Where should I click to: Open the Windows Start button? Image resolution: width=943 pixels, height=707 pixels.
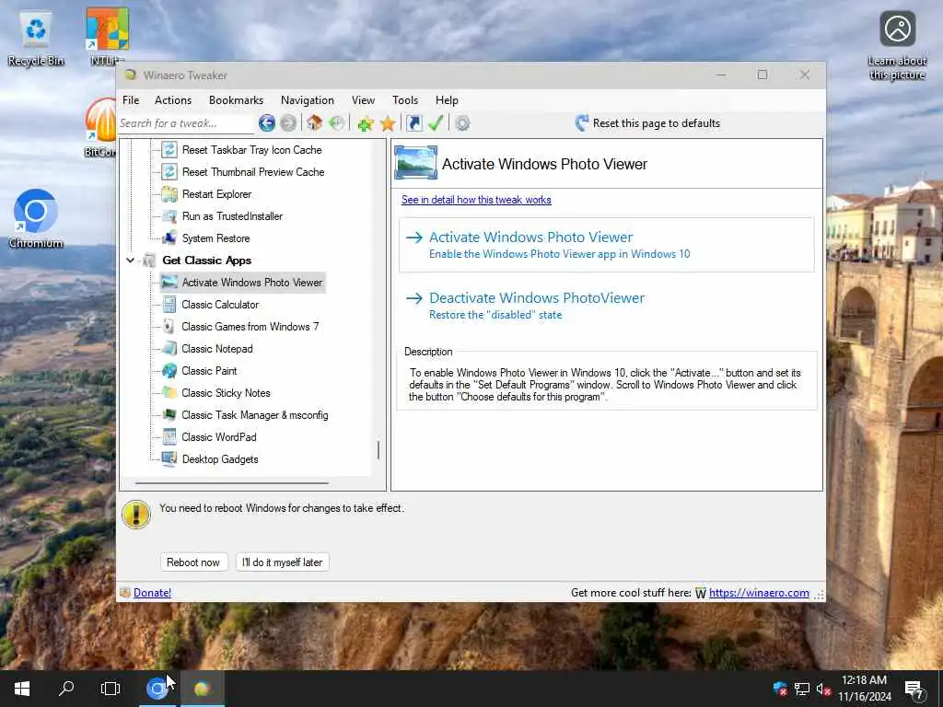coord(22,689)
